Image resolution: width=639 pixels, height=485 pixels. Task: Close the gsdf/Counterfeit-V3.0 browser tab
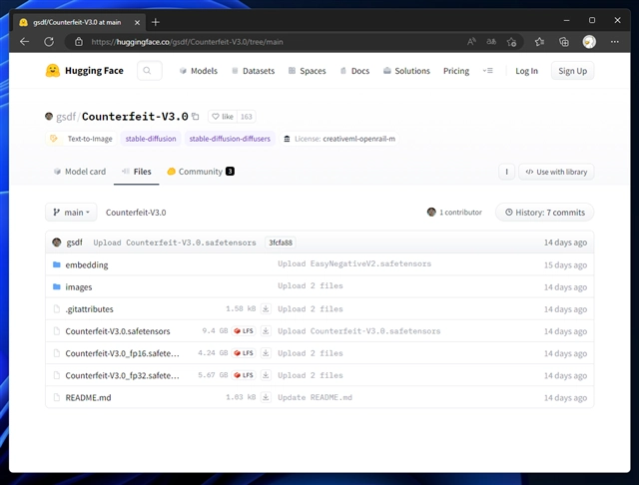coord(138,22)
